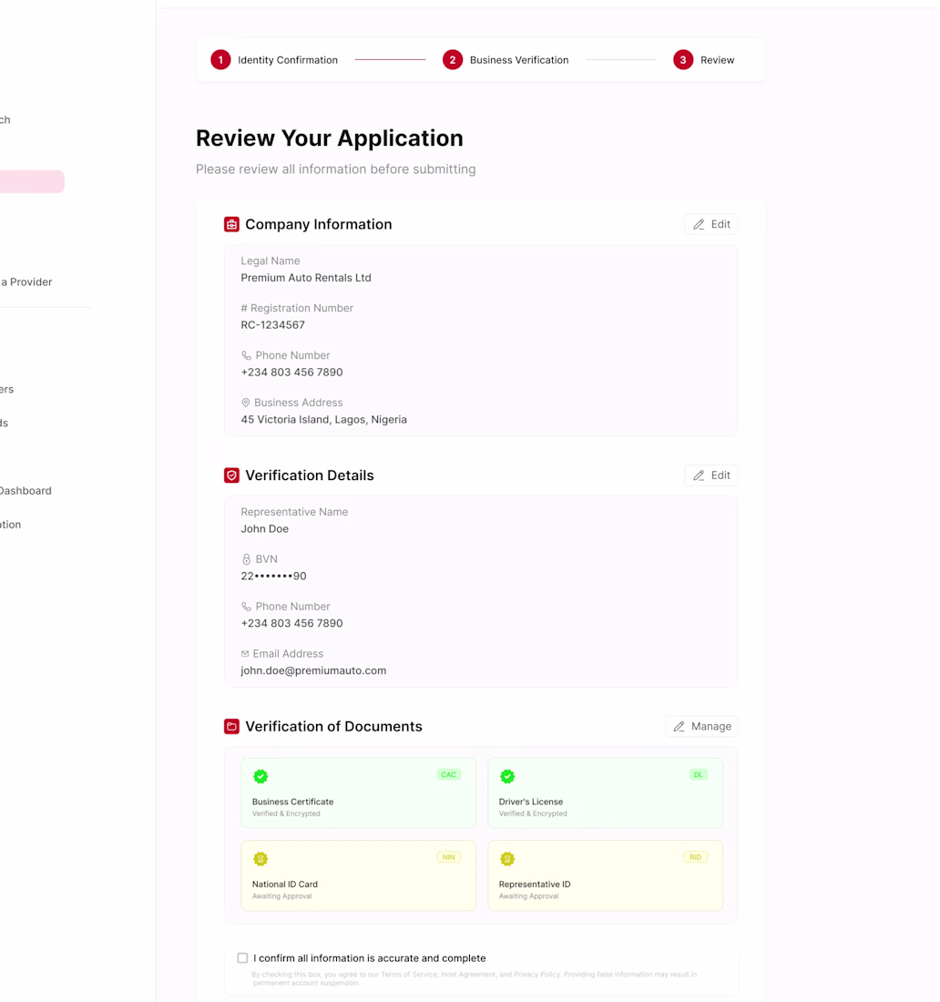The height and width of the screenshot is (1002, 940).
Task: Go to Identity Confirmation step
Action: point(288,60)
